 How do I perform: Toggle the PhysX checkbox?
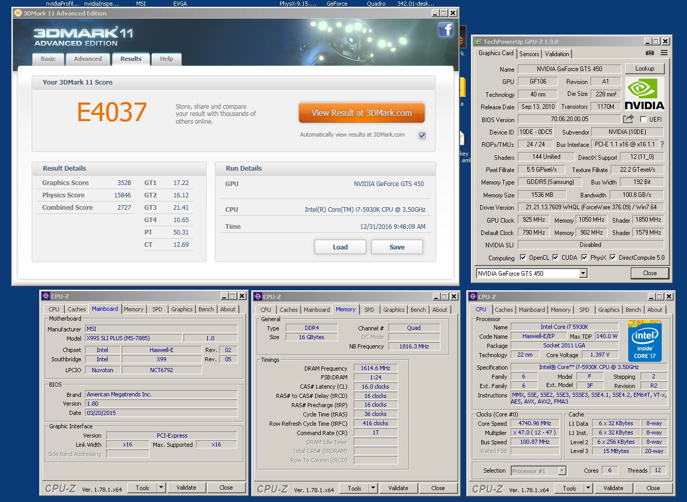584,257
